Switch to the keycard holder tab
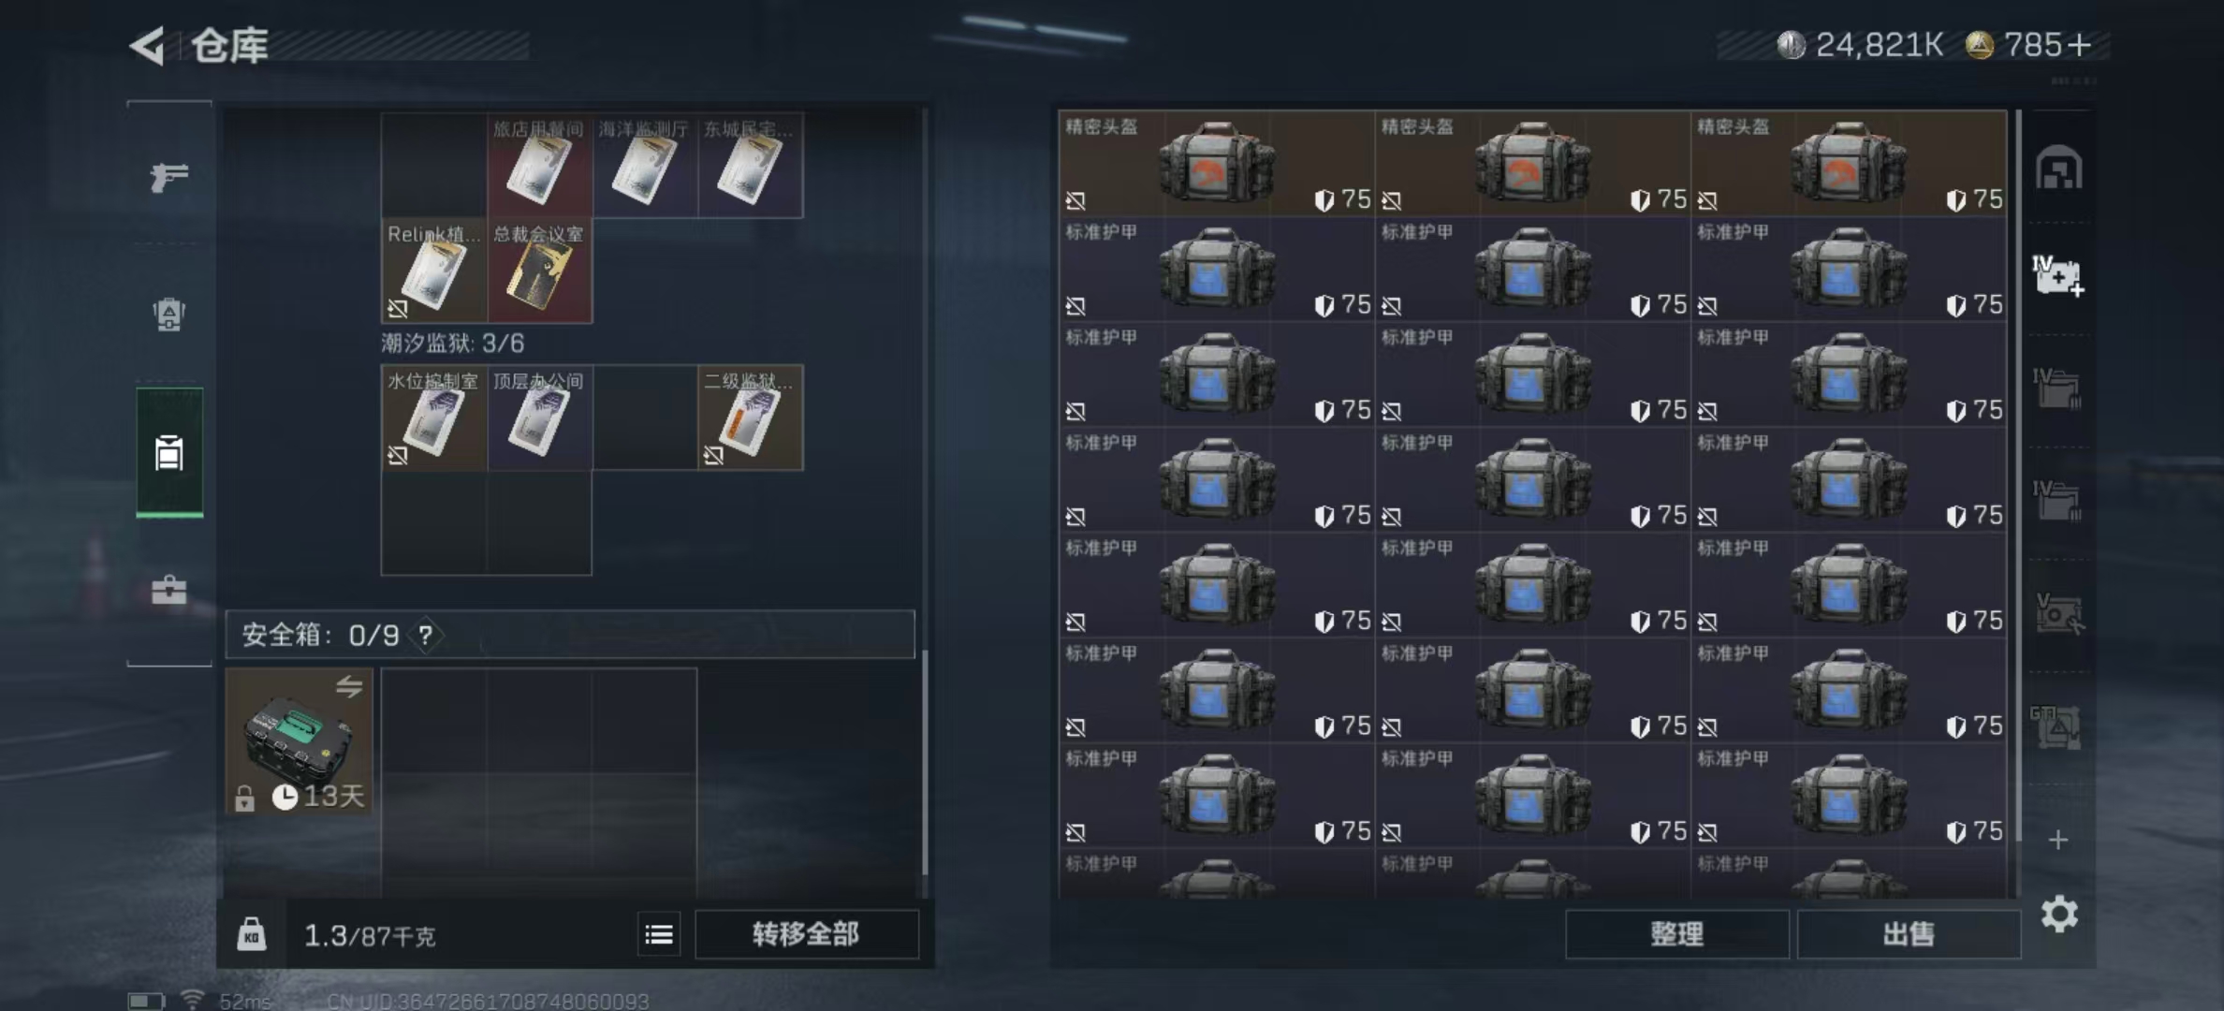This screenshot has width=2224, height=1011. 169,452
